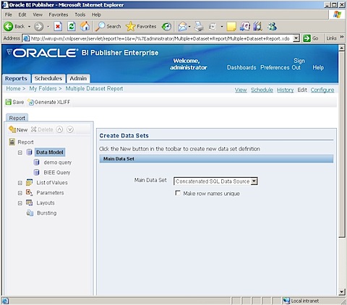Viewport: 347px width, 305px height.
Task: Stop page loading with red X icon
Action: tap(58, 26)
